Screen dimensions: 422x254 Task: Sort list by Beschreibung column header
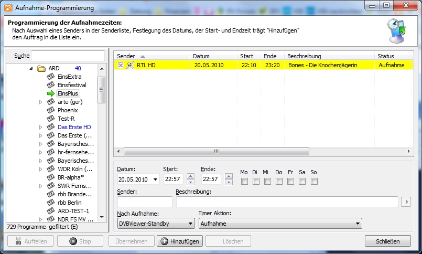[329, 56]
